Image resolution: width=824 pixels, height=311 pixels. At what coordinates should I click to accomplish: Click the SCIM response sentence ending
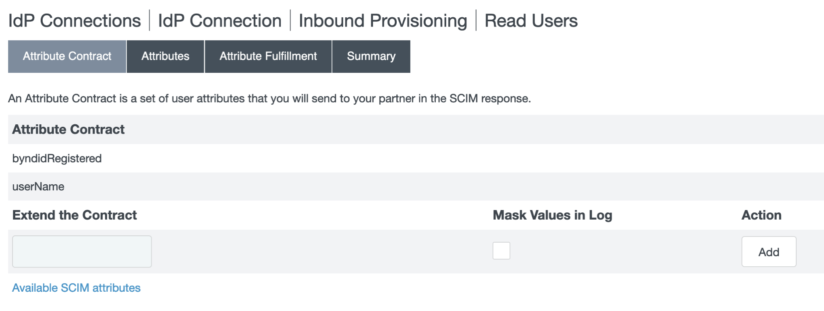click(x=490, y=99)
